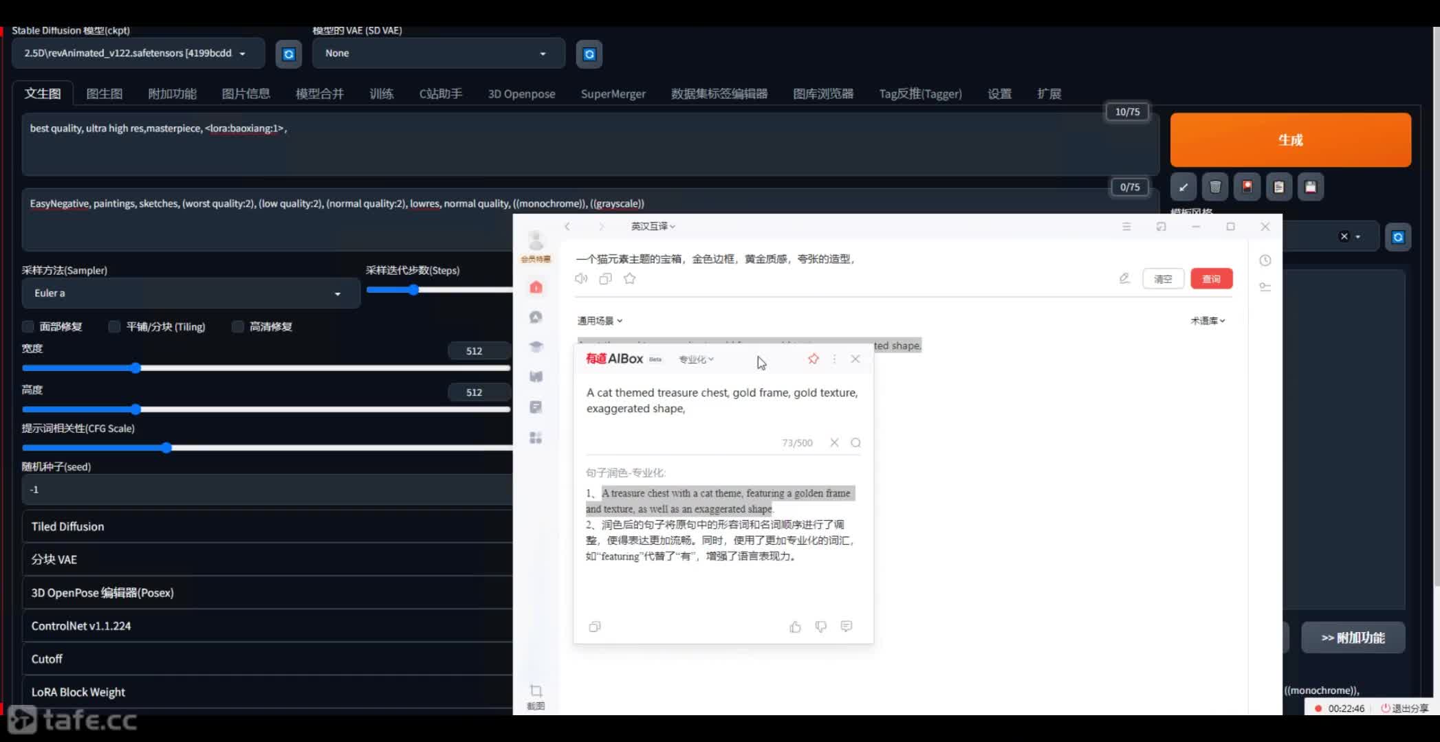
Task: Enable the 平铺/分块 (Tiling) checkbox
Action: click(115, 326)
